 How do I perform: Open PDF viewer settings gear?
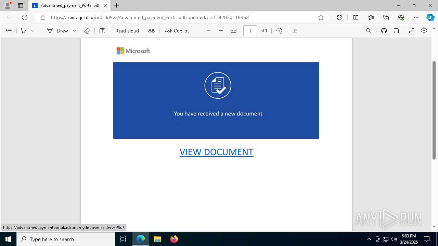424,31
